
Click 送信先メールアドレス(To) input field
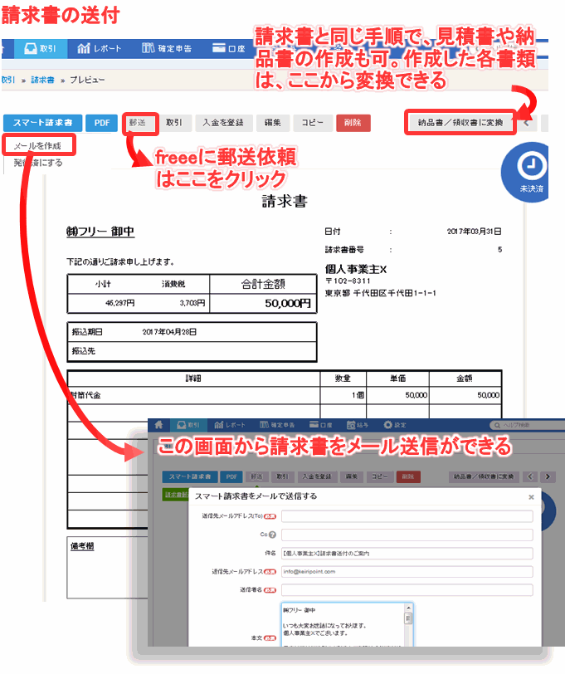coord(407,516)
